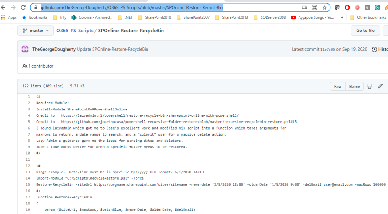Open the SQLServer2008 bookmark folder
Image resolution: width=388 pixels, height=214 pixels.
pyautogui.click(x=270, y=17)
